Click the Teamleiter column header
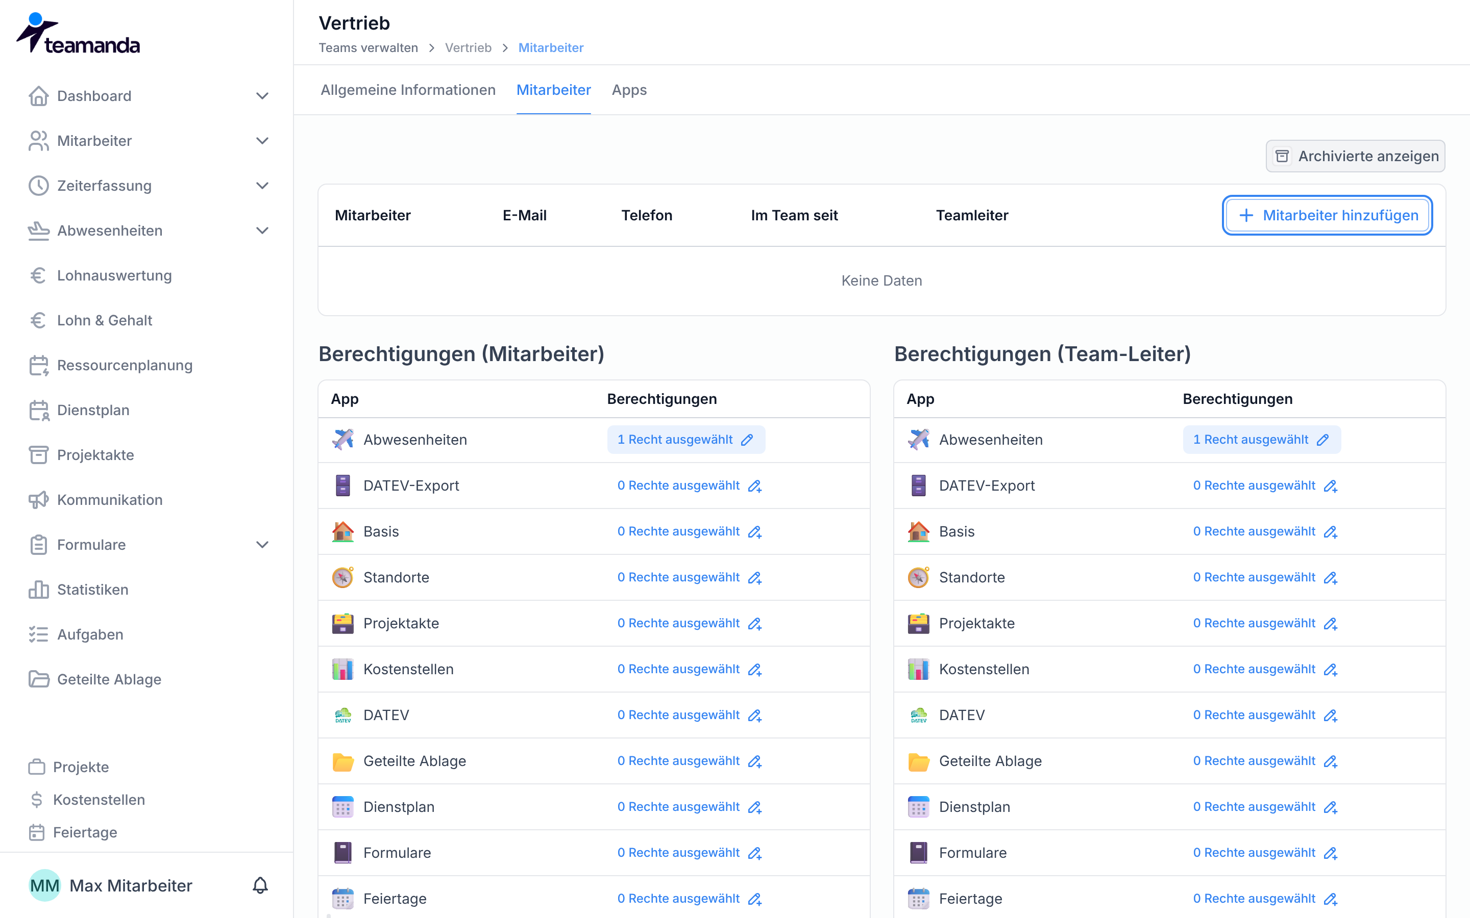 (x=972, y=216)
